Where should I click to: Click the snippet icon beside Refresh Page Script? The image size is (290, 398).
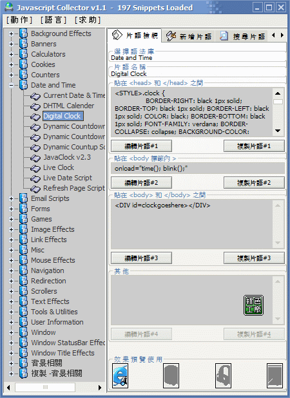coord(35,189)
